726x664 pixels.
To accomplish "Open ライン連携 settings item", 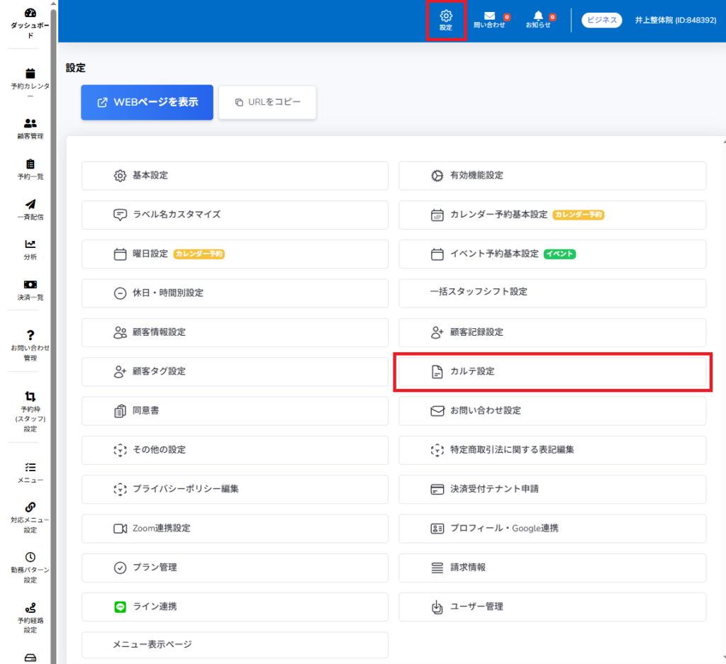I will point(235,607).
